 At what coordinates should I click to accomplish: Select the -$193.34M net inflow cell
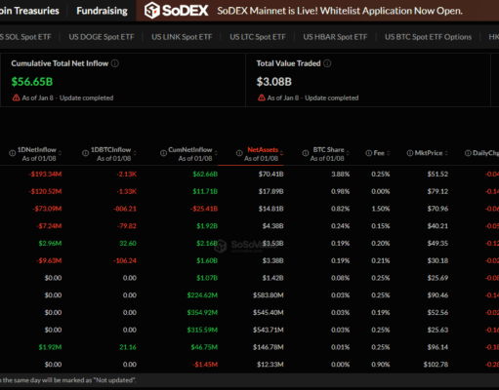(45, 175)
